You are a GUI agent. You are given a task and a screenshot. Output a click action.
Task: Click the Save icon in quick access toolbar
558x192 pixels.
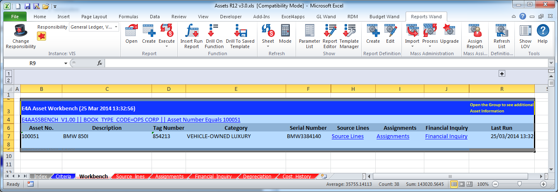click(27, 6)
